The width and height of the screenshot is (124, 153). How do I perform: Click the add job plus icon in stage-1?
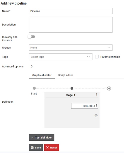[x=96, y=116]
